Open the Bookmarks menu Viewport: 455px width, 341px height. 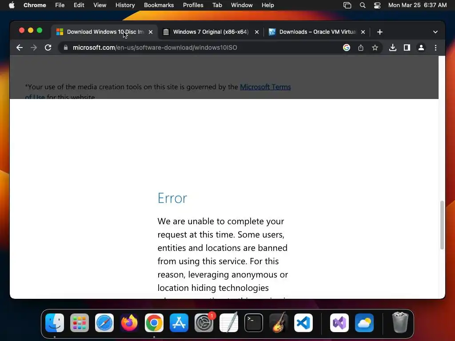[x=159, y=5]
